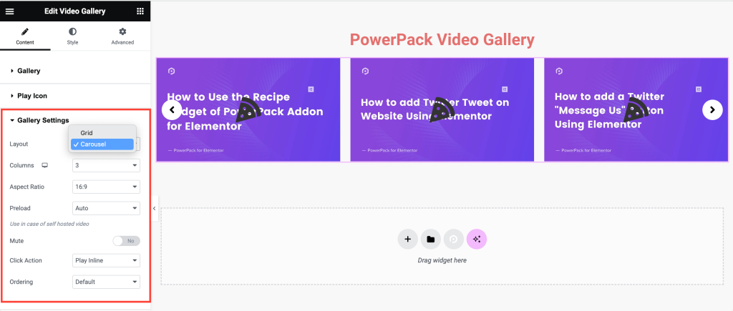This screenshot has height=311, width=733.
Task: Click the carousel next arrow
Action: (712, 109)
